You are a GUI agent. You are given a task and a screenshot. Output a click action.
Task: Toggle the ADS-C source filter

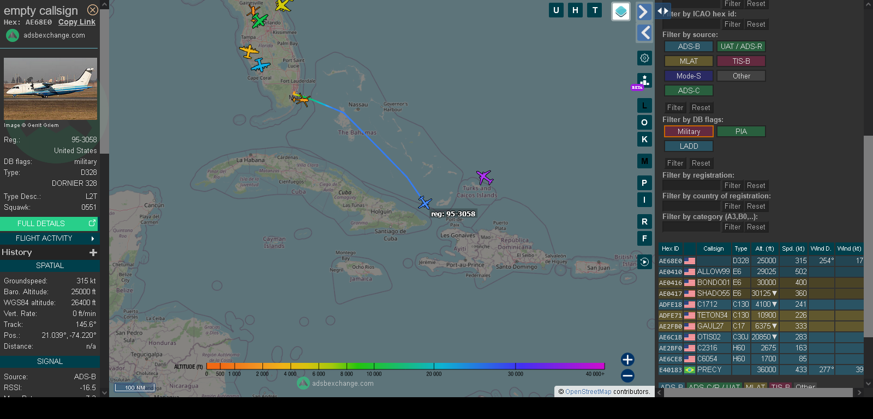(x=689, y=91)
